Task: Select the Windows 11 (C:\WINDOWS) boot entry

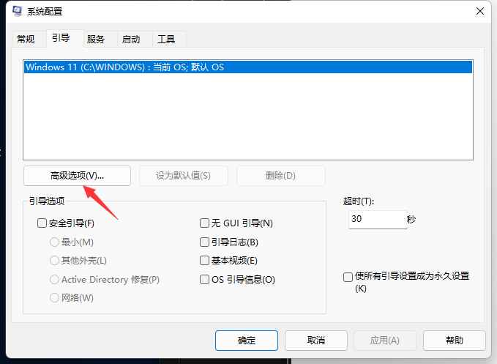Action: pos(248,67)
